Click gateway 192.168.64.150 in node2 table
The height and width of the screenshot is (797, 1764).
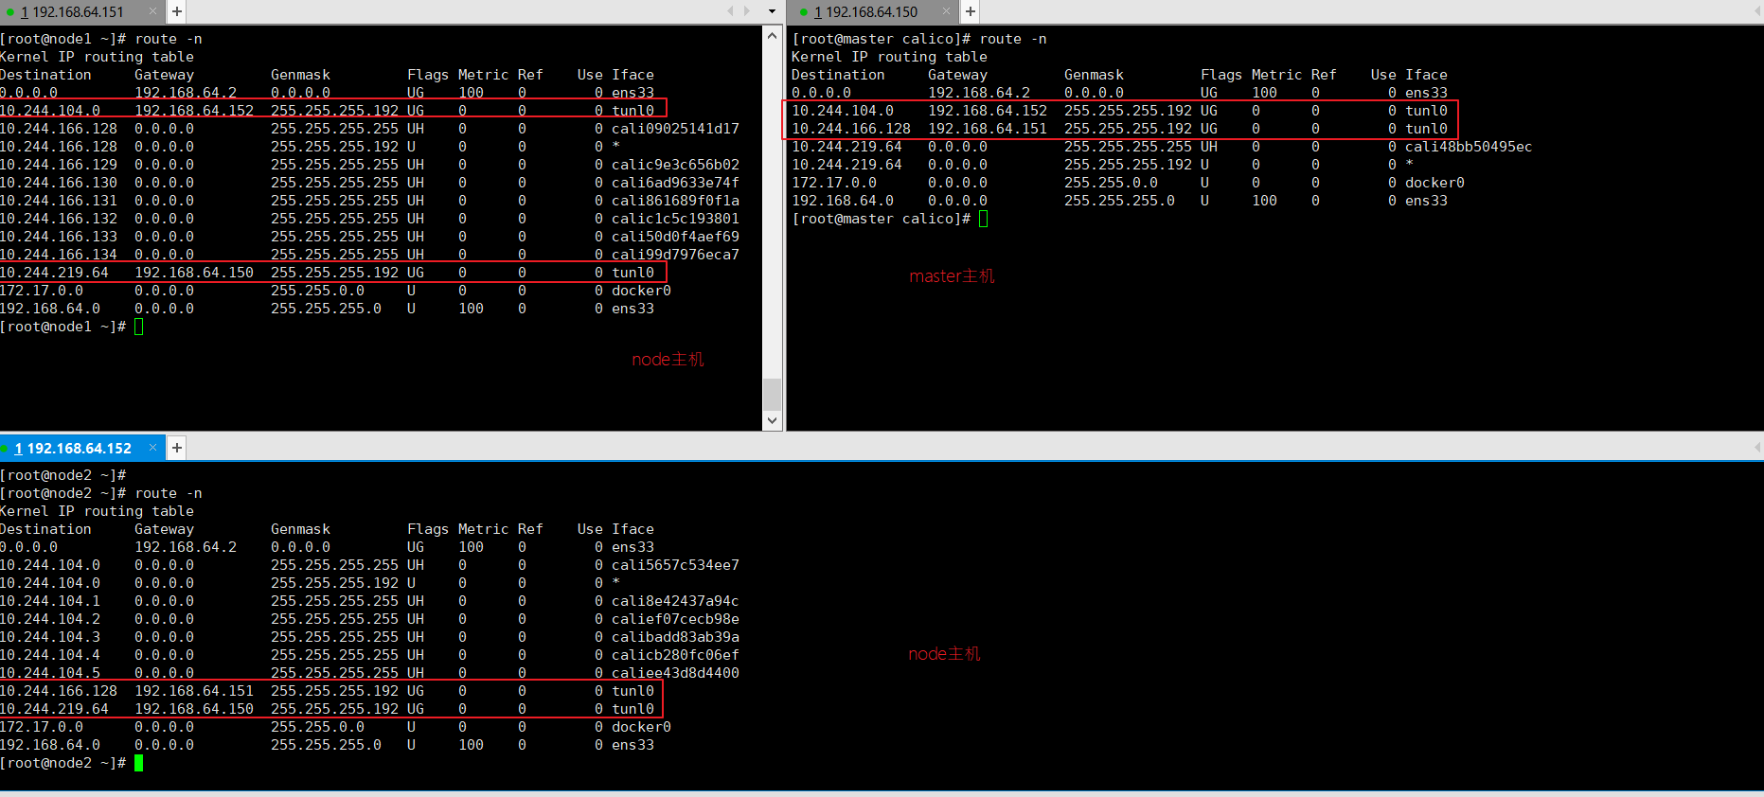click(194, 709)
